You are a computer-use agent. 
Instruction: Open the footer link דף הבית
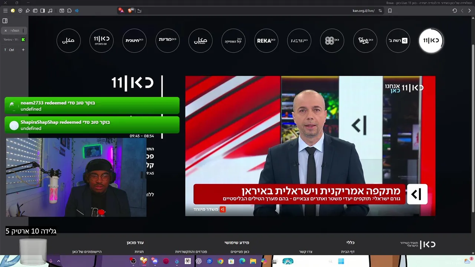coord(348,251)
